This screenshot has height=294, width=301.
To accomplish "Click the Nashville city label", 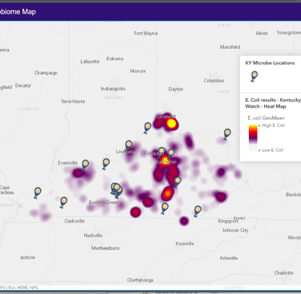I will [x=93, y=235].
